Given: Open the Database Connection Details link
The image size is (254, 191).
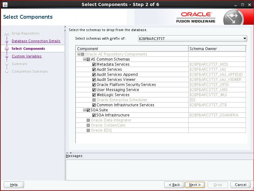Looking at the screenshot, I should click(x=36, y=41).
